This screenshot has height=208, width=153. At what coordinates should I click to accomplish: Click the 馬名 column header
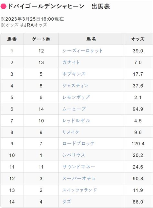[x=91, y=39]
